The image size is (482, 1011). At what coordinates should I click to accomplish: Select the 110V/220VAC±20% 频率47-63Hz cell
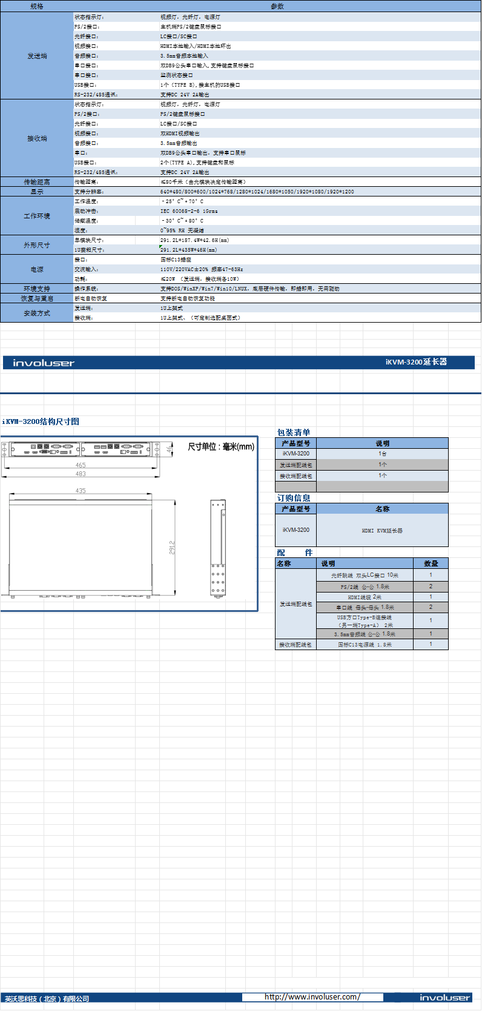click(320, 269)
